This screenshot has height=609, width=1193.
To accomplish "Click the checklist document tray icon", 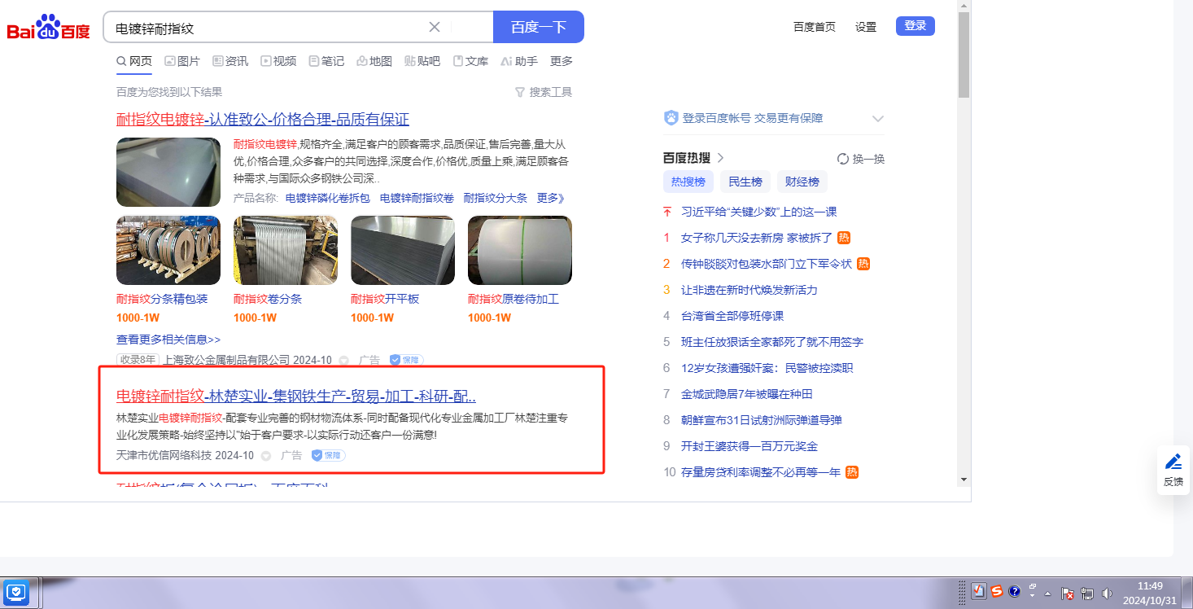I will click(979, 592).
